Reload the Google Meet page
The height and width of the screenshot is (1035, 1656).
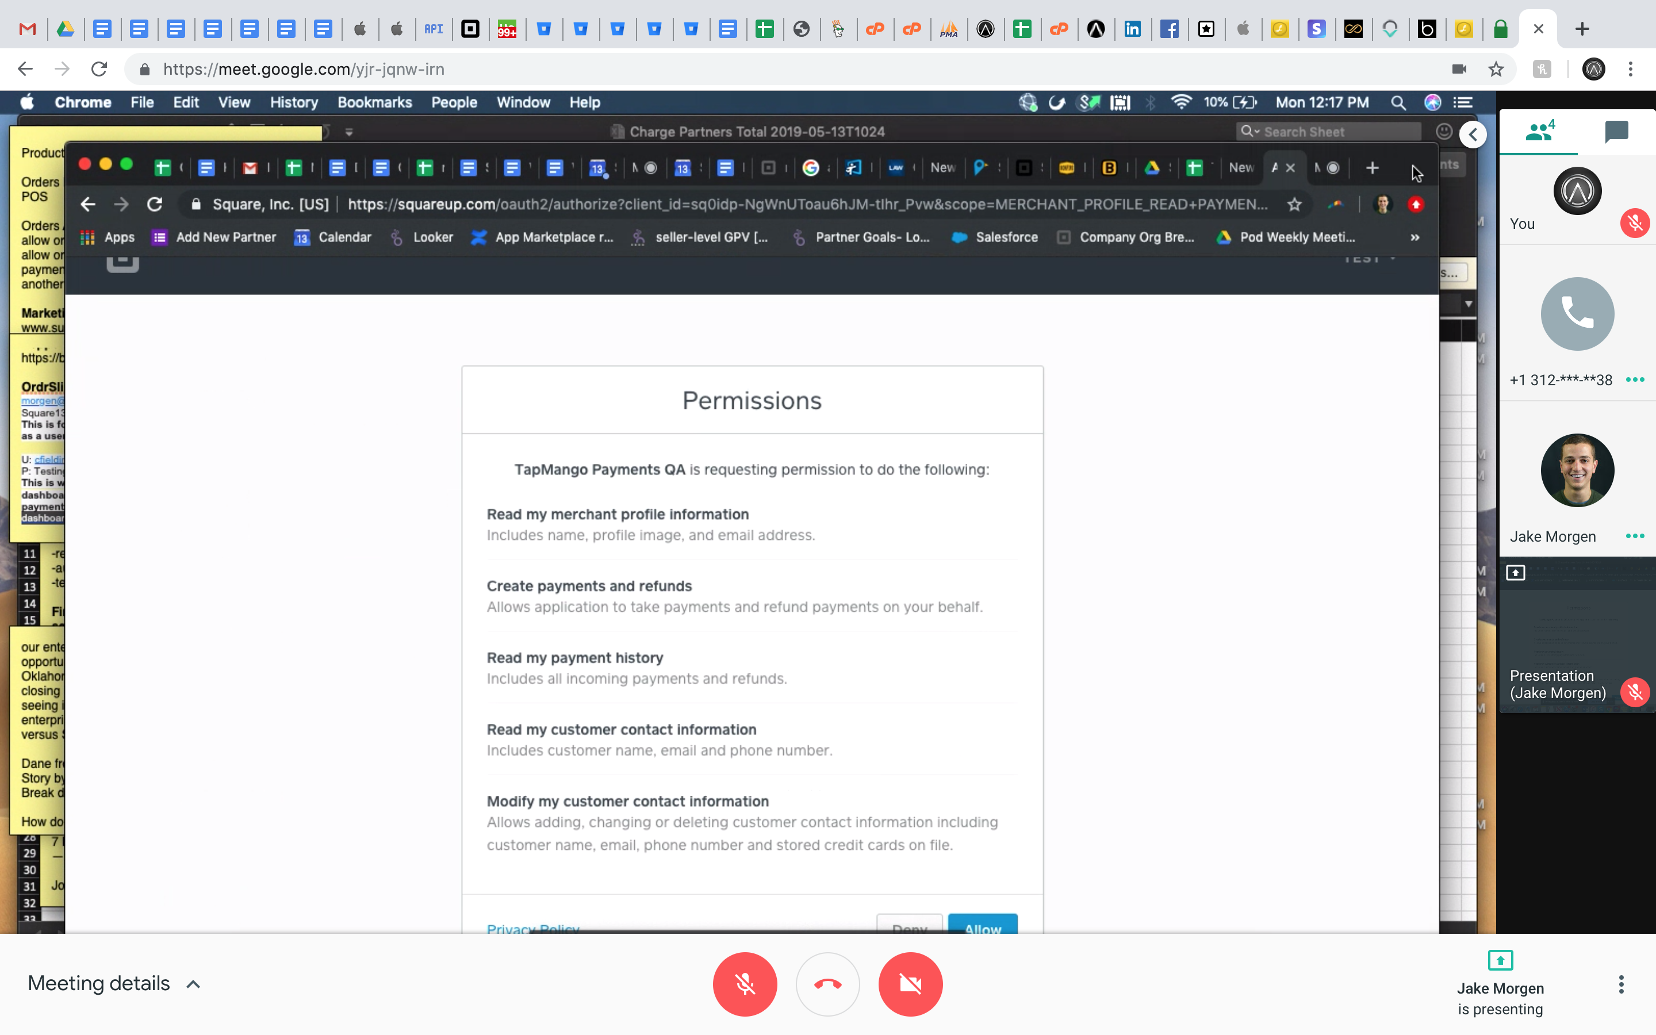[x=99, y=69]
